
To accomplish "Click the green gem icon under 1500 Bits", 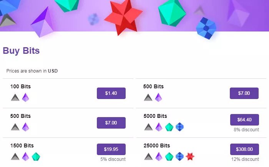I will 36,157.
